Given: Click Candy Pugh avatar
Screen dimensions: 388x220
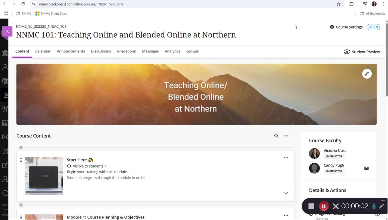Looking at the screenshot, I should 314,168.
